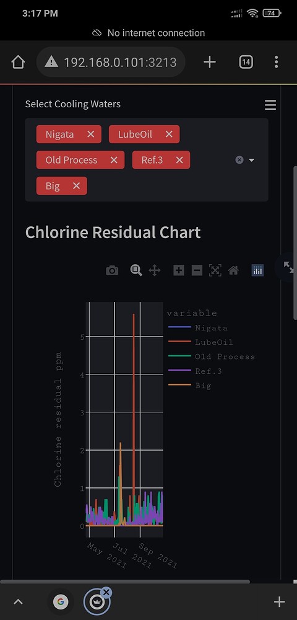The width and height of the screenshot is (297, 620).
Task: Click the Autoscale chart icon
Action: (x=215, y=270)
